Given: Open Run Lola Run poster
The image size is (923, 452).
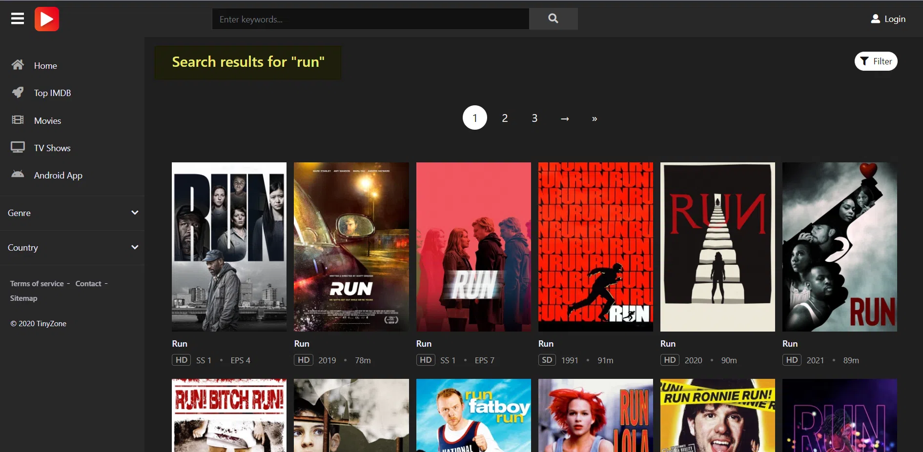Looking at the screenshot, I should [595, 415].
